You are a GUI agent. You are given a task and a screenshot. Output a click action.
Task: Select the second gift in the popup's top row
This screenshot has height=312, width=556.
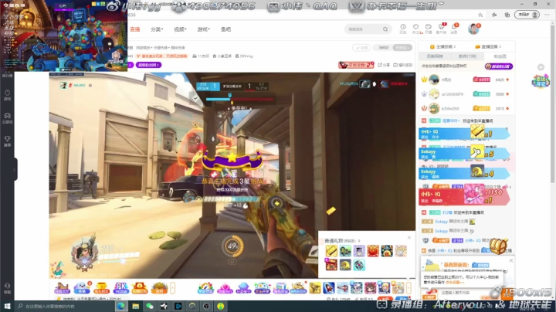(x=345, y=251)
